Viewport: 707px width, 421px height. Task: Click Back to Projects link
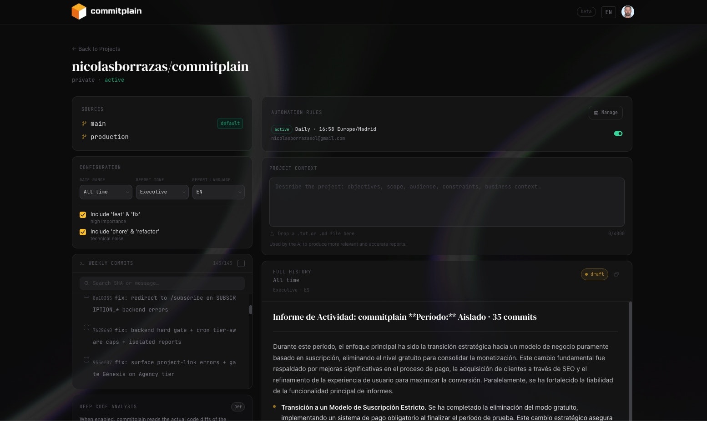(96, 49)
